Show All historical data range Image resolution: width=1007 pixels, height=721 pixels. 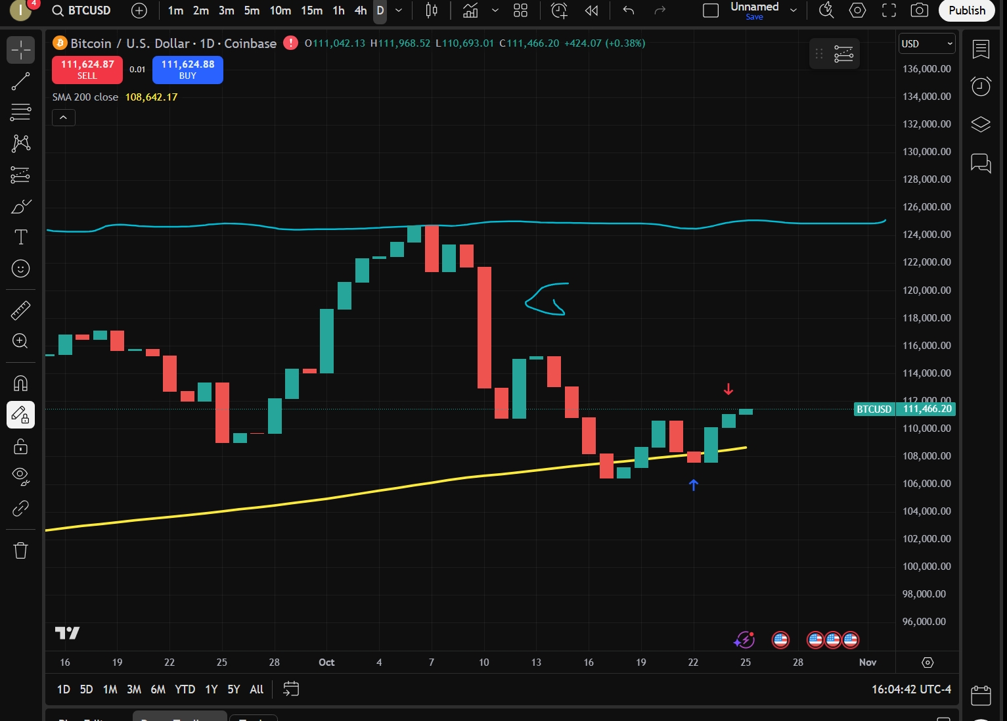[256, 689]
